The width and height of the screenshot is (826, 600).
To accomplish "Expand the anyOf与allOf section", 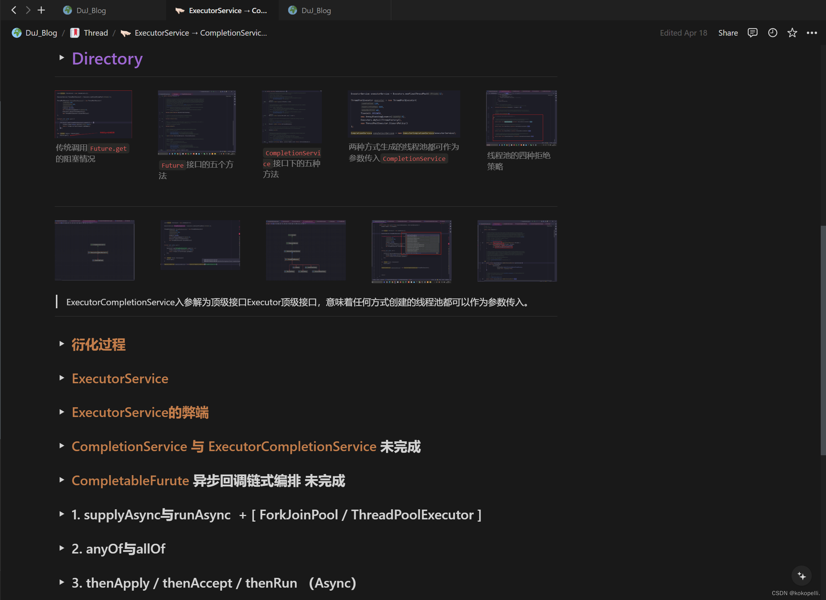I will tap(62, 548).
